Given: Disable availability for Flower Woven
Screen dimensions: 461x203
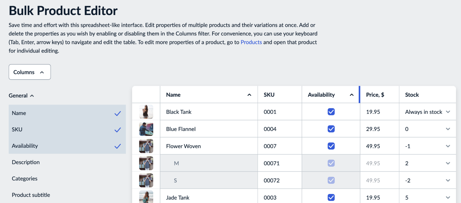Looking at the screenshot, I should click(331, 146).
